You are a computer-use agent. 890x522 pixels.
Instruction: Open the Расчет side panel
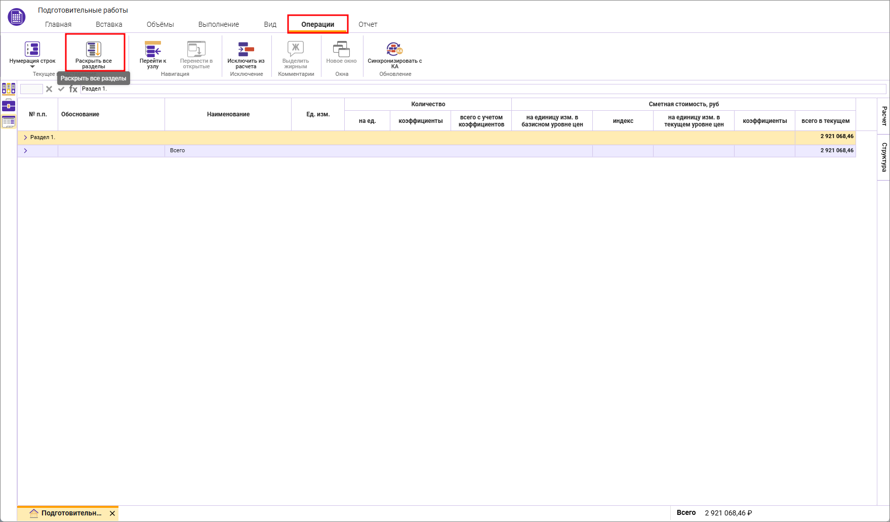[x=884, y=116]
